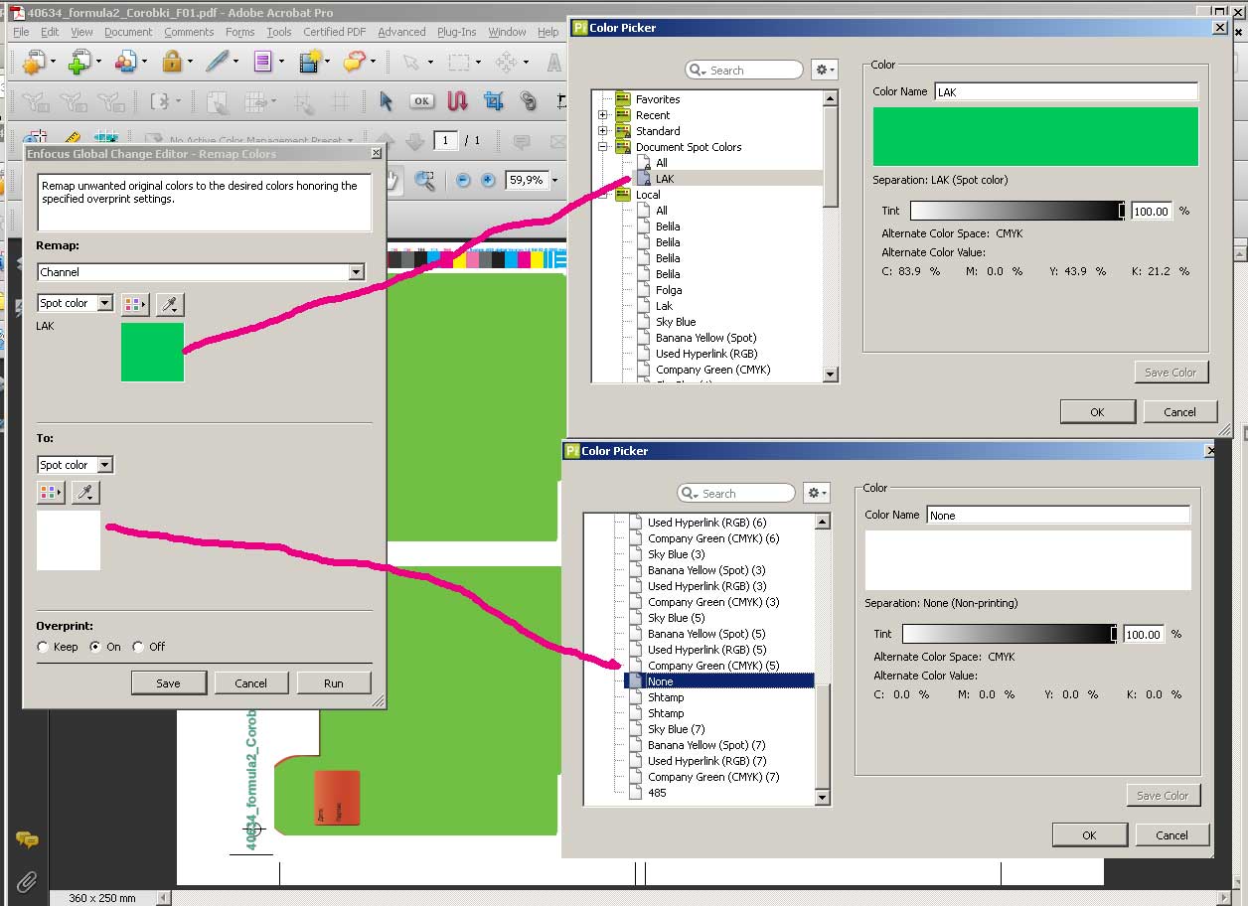Click white swatch in To section

click(69, 540)
